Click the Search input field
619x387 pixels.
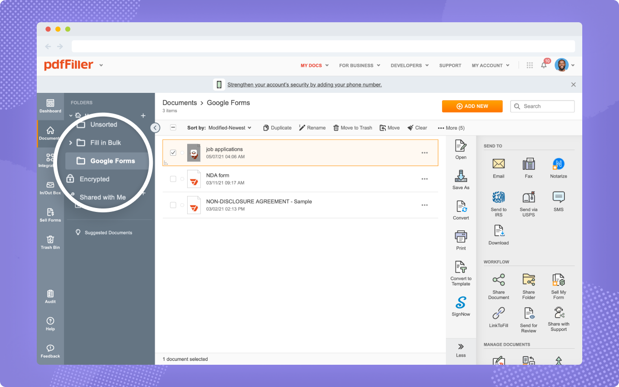543,106
